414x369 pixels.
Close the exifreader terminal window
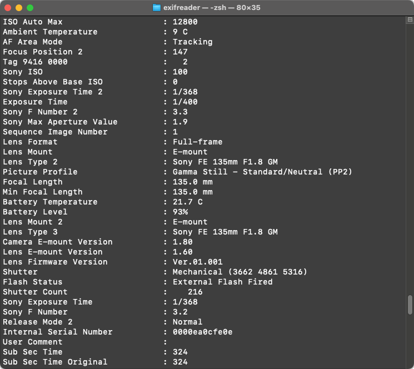(8, 8)
